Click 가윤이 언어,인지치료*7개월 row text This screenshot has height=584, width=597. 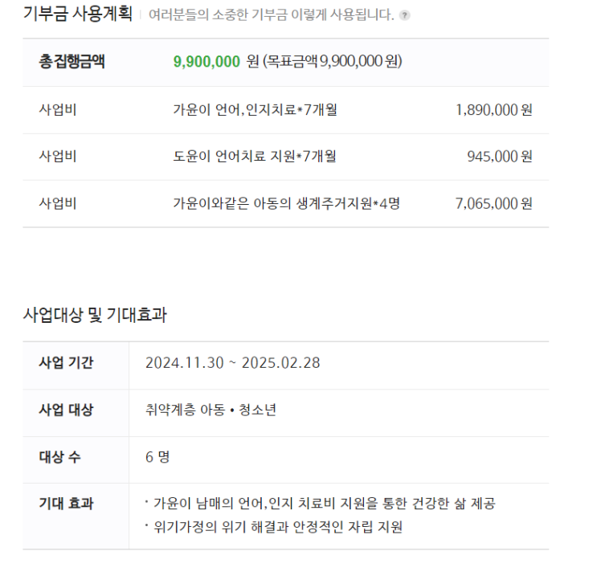coord(255,110)
